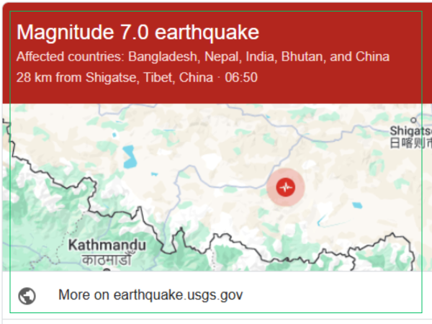Click the Devanagari Kathmandu label below the city name
432x324 pixels.
tap(106, 259)
